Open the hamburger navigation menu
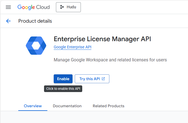Image resolution: width=188 pixels, height=123 pixels. pyautogui.click(x=8, y=7)
